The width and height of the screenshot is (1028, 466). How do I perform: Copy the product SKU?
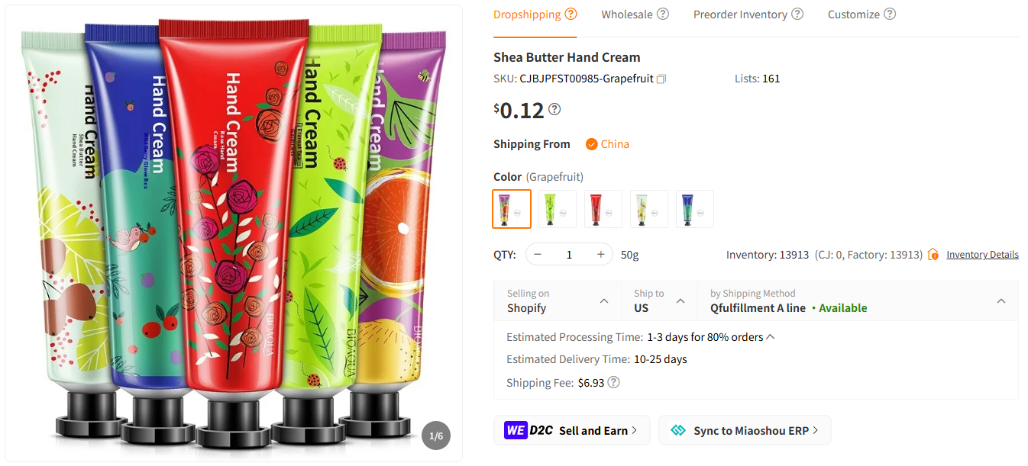click(x=661, y=79)
